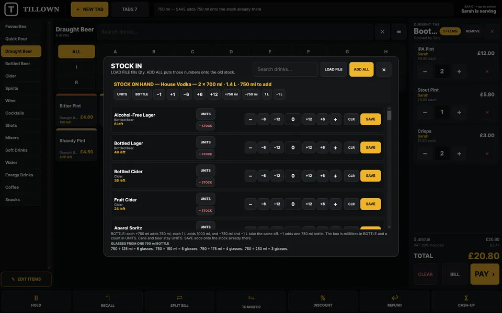Remove IPA Pint from the current tab
The height and width of the screenshot is (313, 502).
click(x=487, y=71)
